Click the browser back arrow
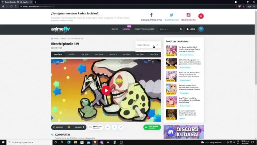 click(x=3, y=7)
